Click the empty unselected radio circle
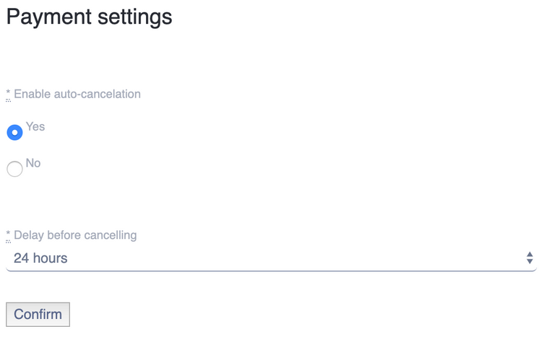 pos(14,170)
